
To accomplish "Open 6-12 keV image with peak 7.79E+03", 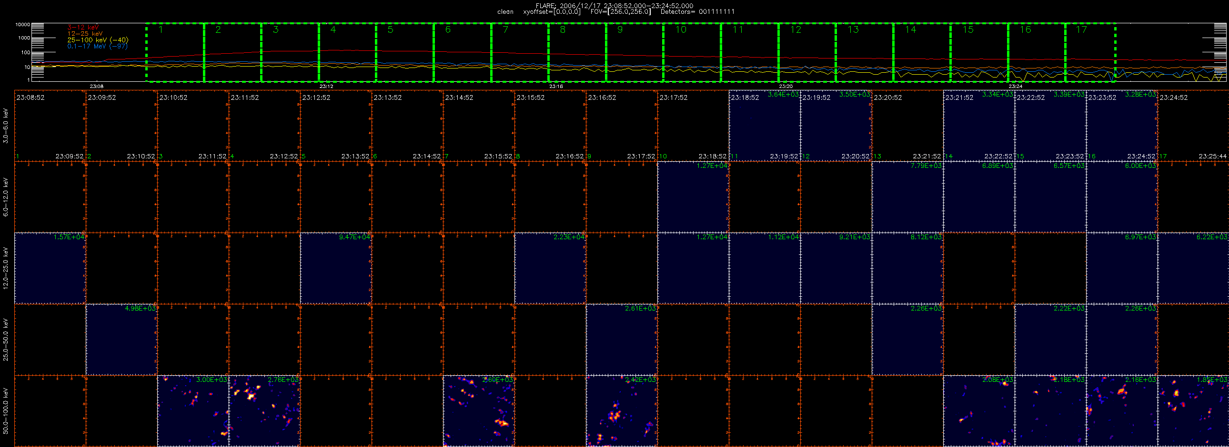I will pos(908,197).
